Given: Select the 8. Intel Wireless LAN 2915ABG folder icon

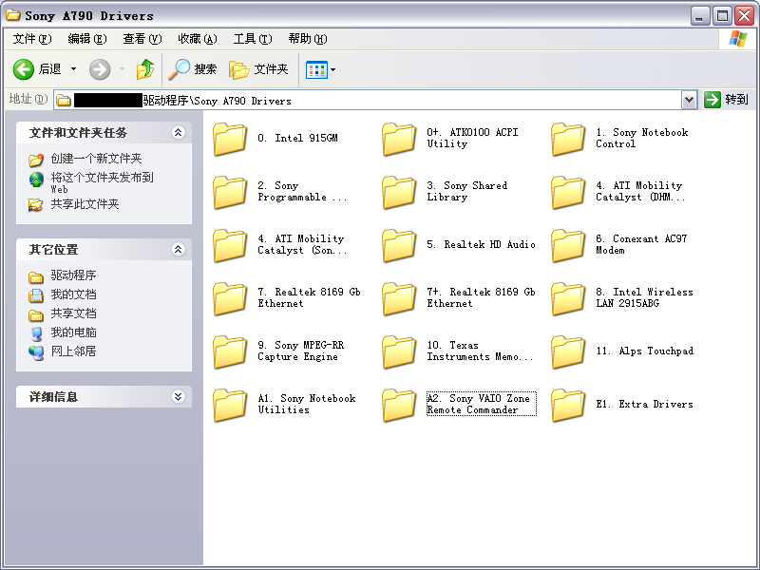Looking at the screenshot, I should click(568, 298).
